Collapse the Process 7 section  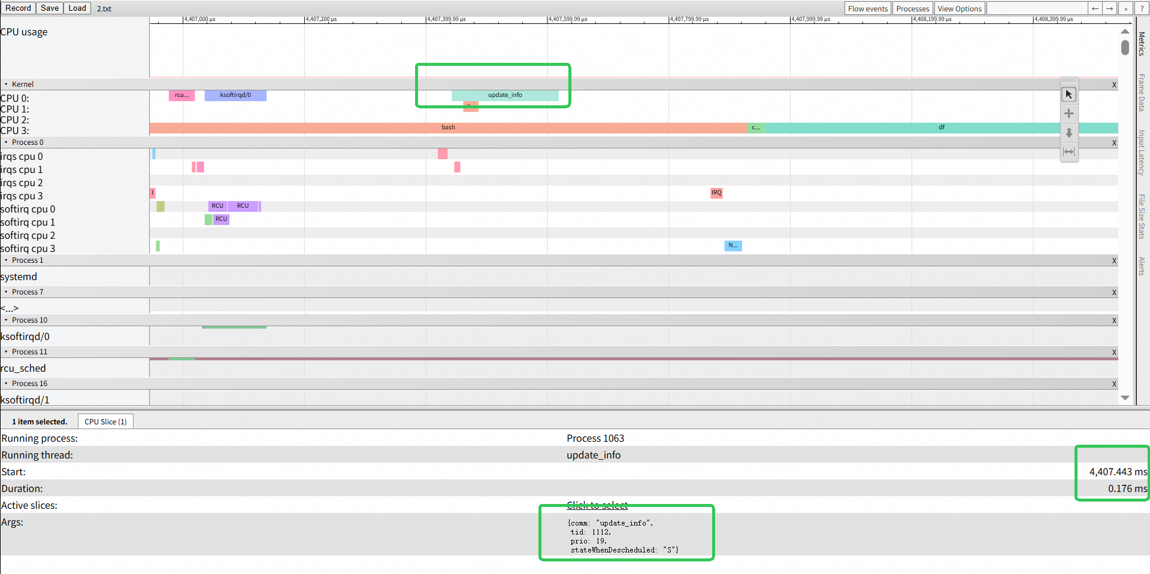6,292
